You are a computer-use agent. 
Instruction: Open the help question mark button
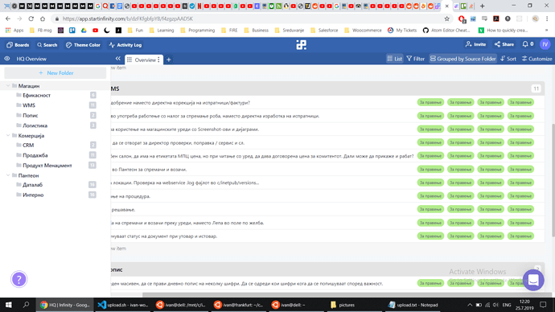[x=18, y=280]
